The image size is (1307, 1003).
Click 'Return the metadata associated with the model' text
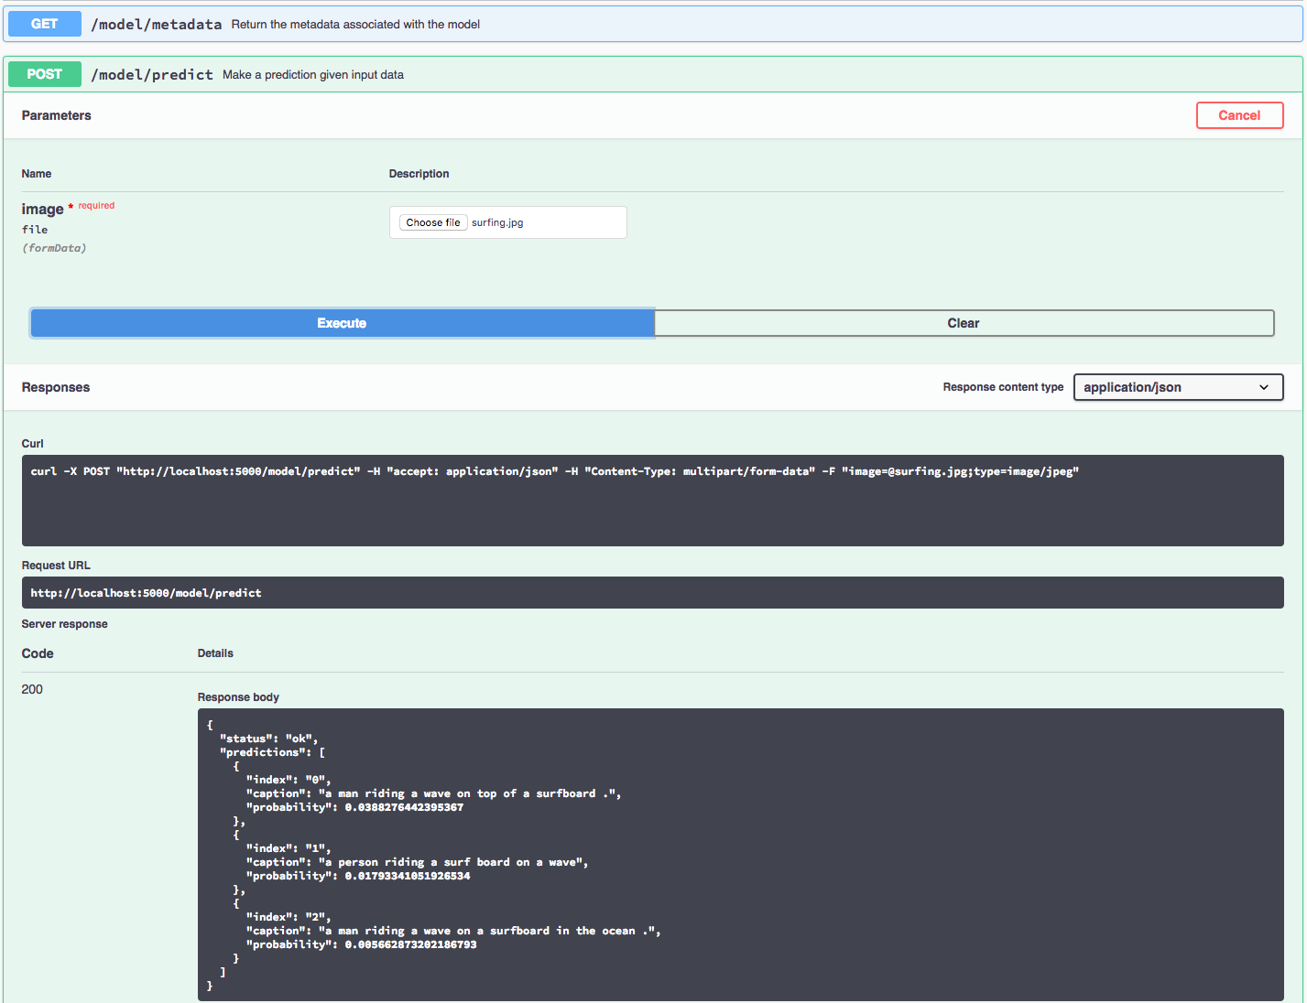[x=355, y=25]
